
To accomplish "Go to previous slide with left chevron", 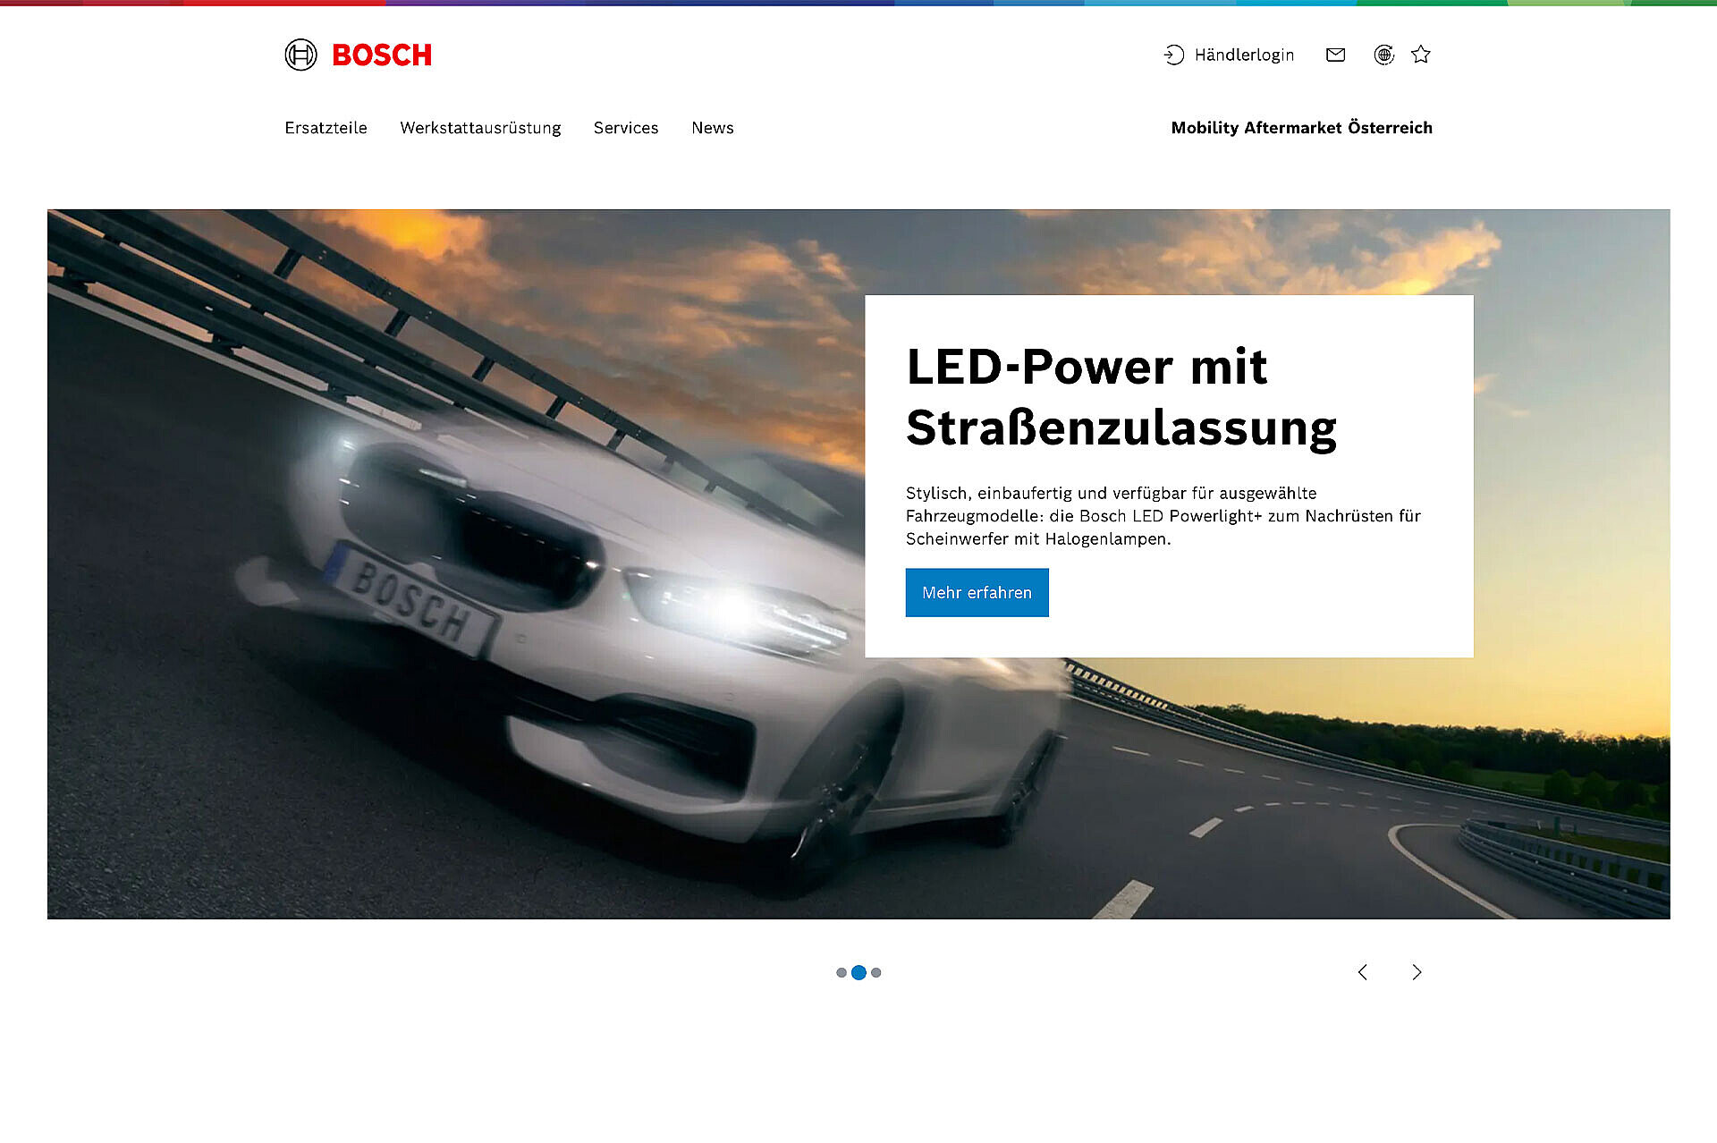I will 1362,972.
